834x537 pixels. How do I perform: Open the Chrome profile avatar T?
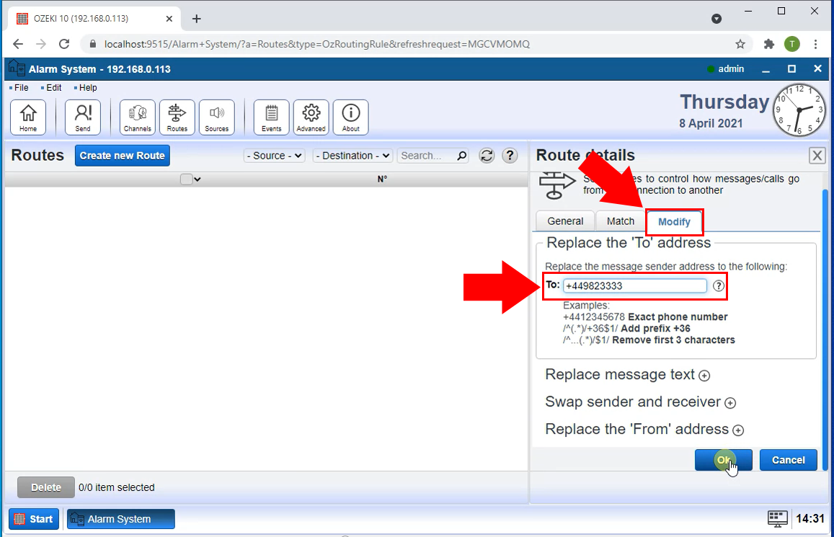[792, 44]
